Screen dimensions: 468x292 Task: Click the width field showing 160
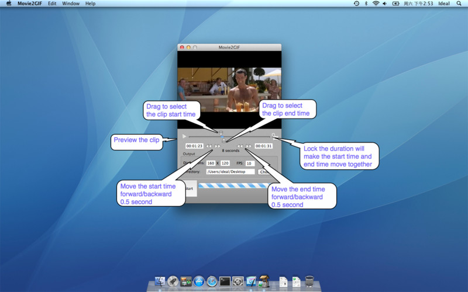point(211,164)
